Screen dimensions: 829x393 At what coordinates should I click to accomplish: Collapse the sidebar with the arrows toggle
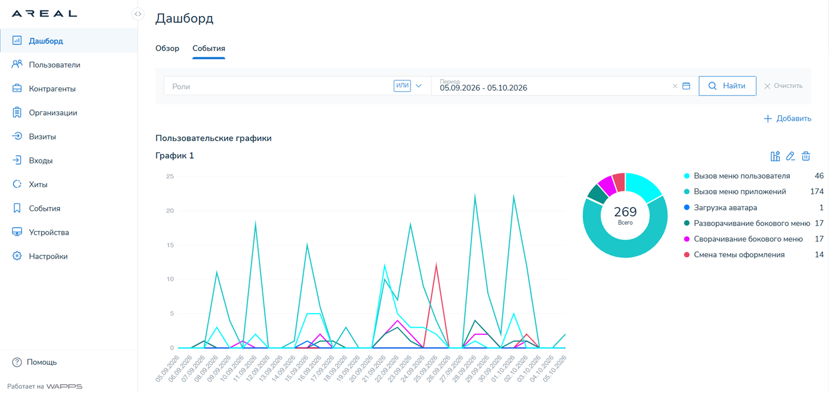pyautogui.click(x=138, y=14)
